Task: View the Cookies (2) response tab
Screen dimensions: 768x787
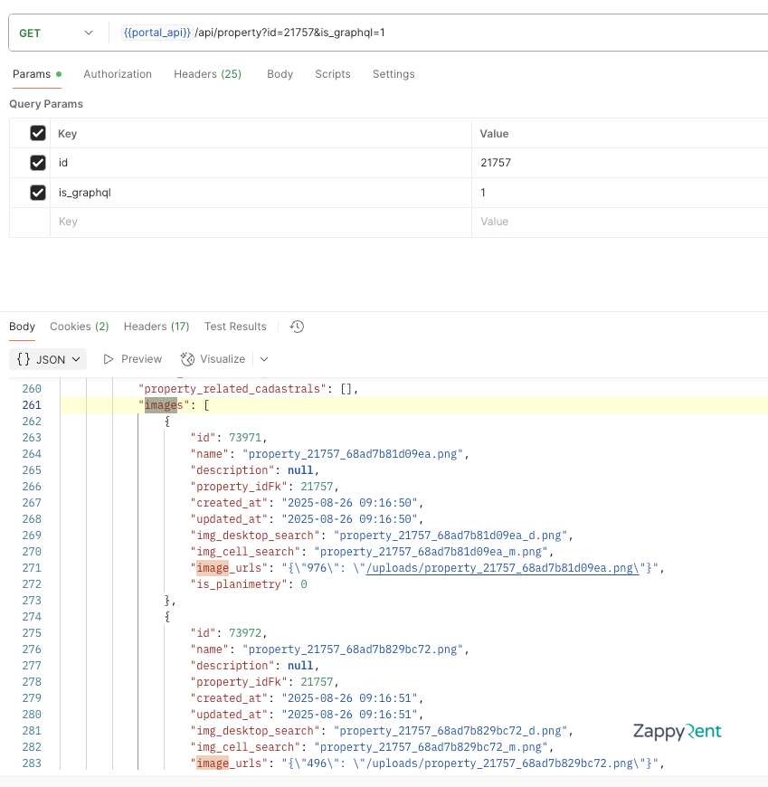Action: point(79,327)
